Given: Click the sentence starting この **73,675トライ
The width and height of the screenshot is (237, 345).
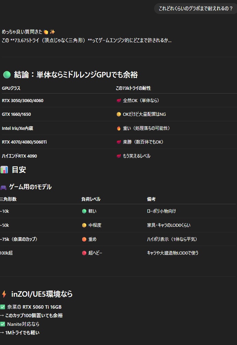Looking at the screenshot, I should point(87,40).
